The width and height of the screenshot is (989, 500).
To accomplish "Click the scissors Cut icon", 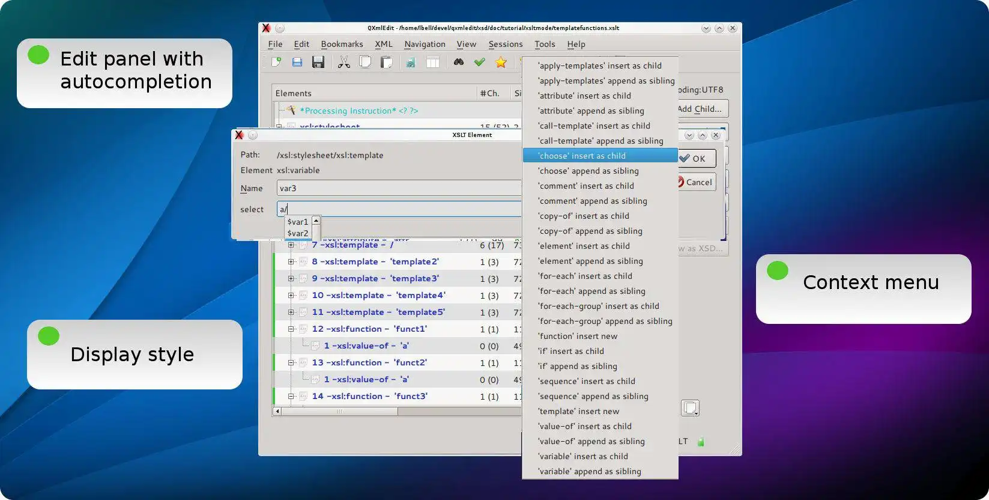I will 343,62.
